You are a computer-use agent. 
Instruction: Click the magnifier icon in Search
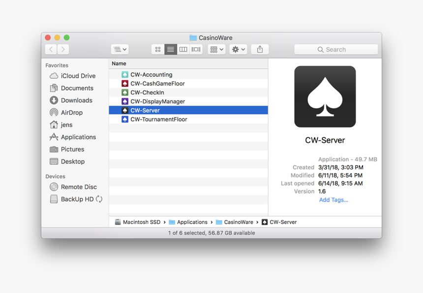[x=320, y=50]
